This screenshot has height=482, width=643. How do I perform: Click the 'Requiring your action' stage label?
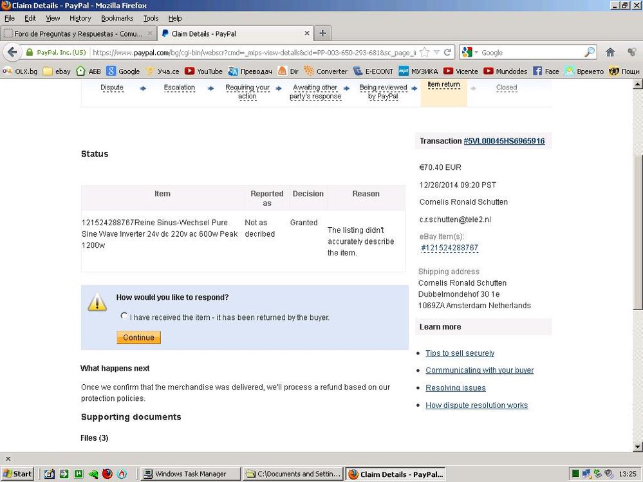click(x=247, y=92)
